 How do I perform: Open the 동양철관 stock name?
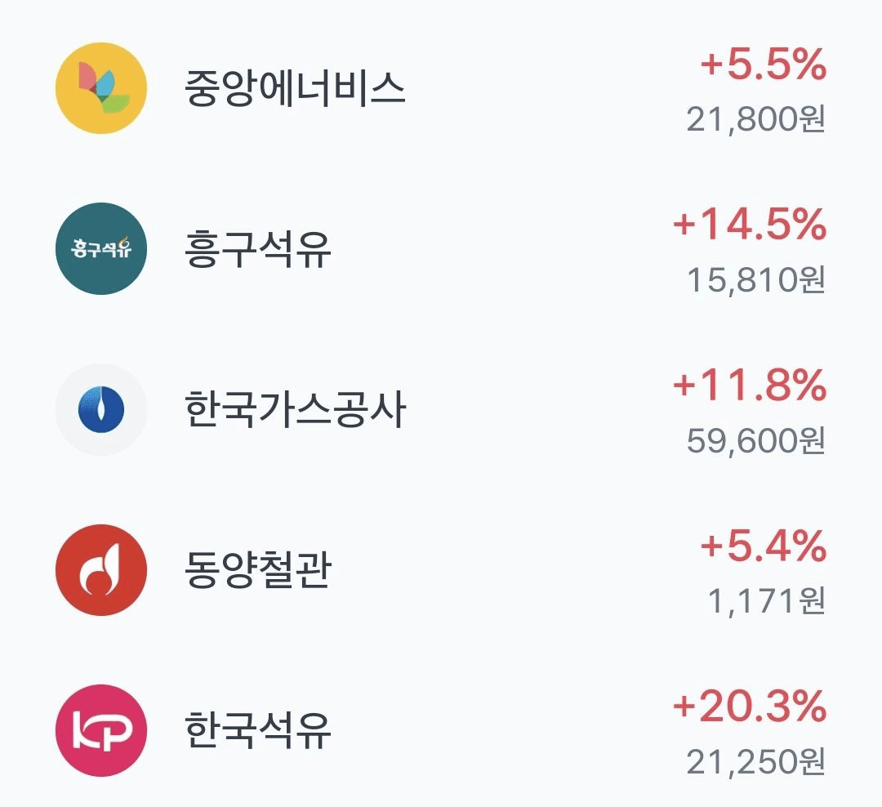257,570
